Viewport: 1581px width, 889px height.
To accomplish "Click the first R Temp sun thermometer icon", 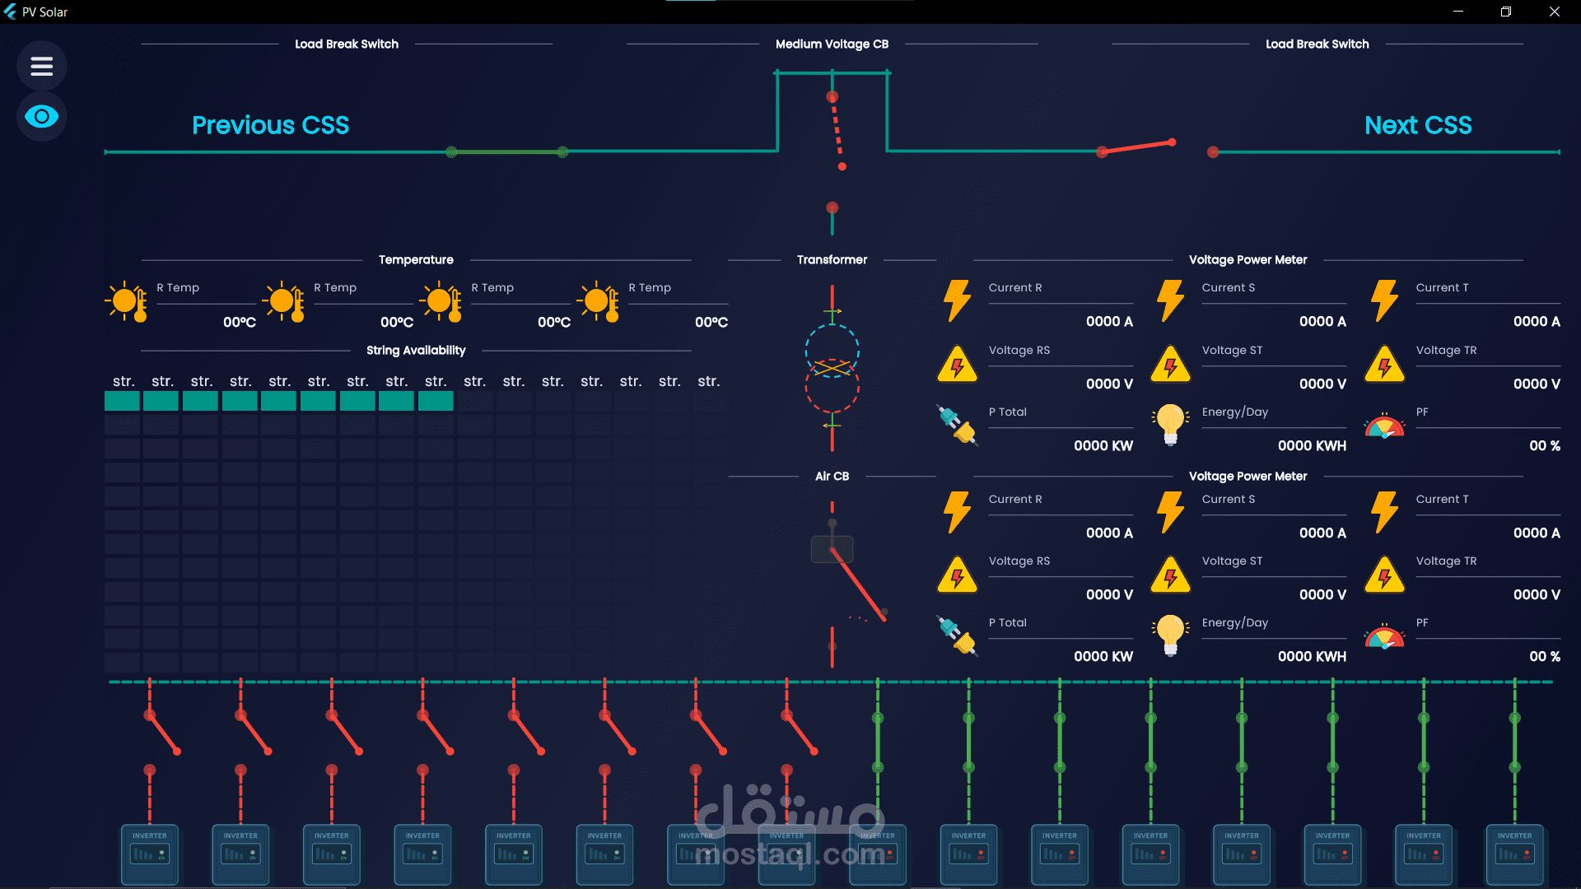I will (x=127, y=302).
